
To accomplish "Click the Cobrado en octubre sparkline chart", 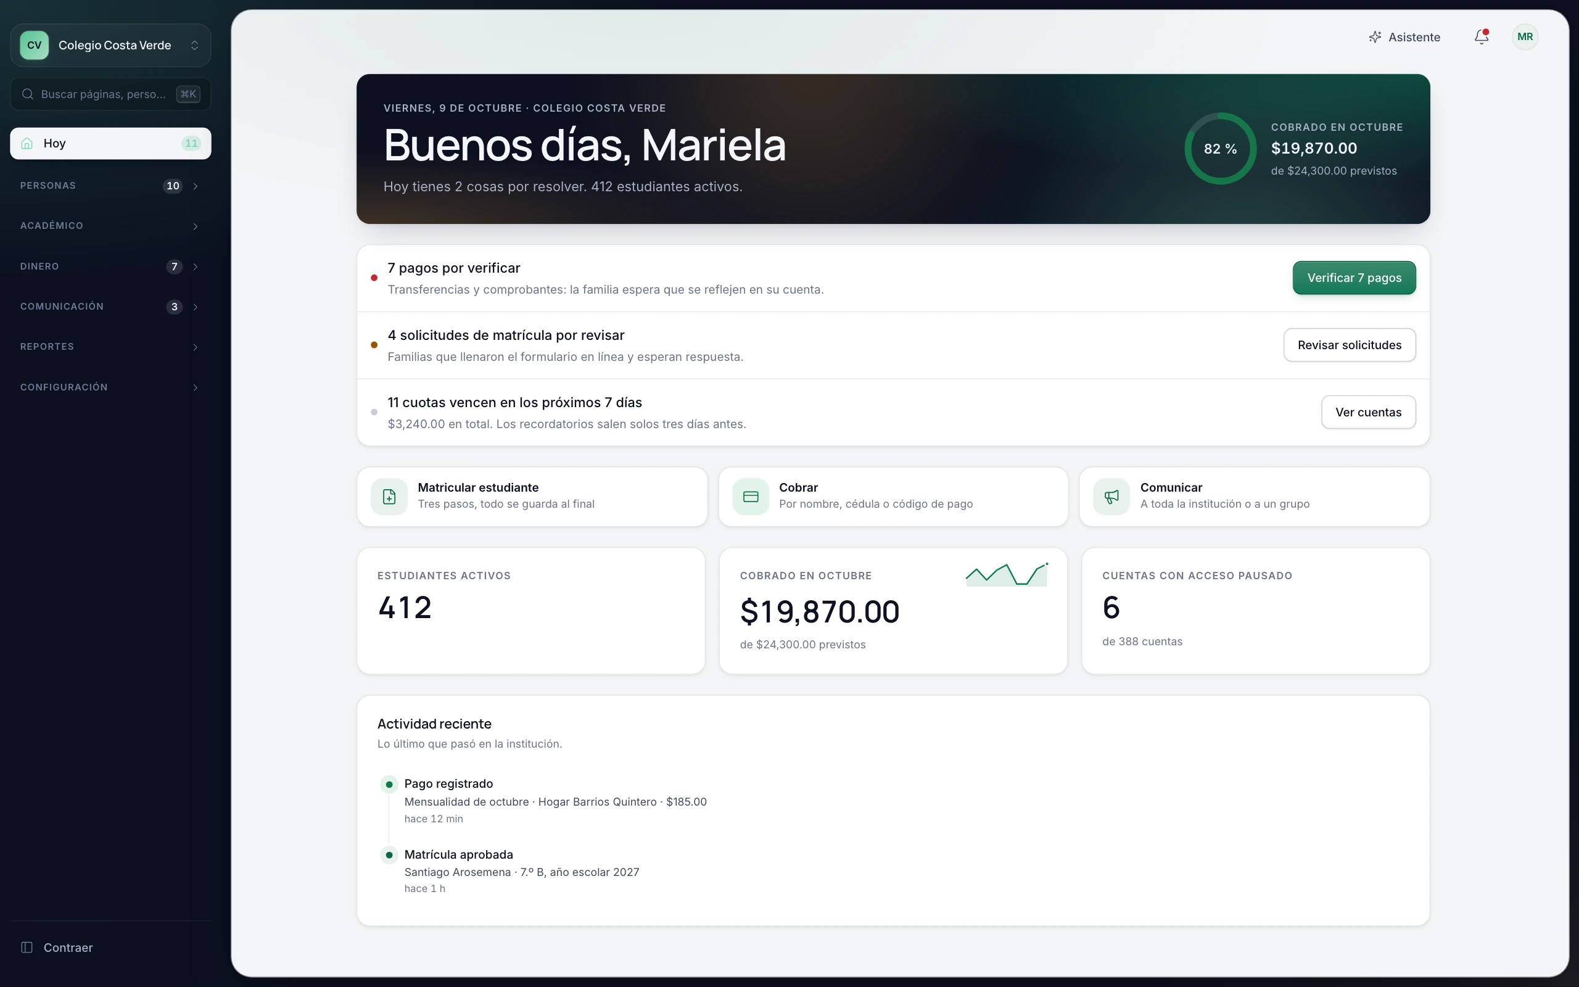I will (x=1006, y=574).
